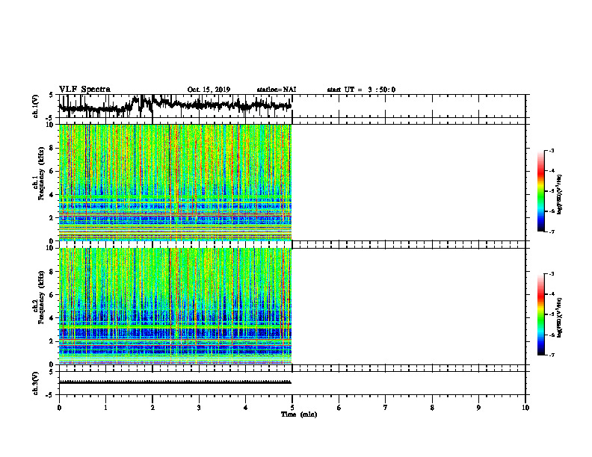Click the "8" kHz tick on ch.1 axis
The height and width of the screenshot is (457, 592).
click(x=52, y=148)
